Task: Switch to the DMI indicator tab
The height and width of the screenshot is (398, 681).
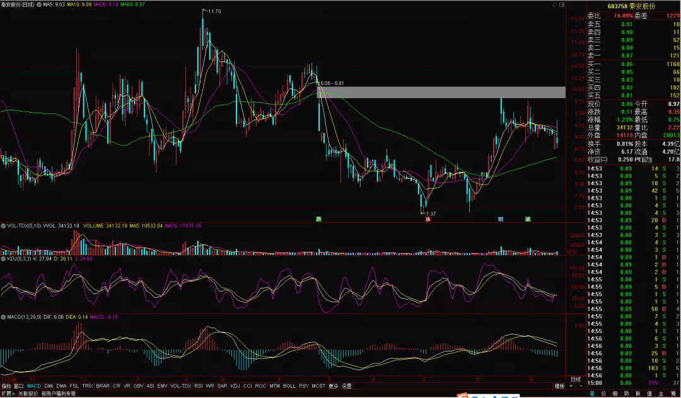Action: click(x=49, y=386)
